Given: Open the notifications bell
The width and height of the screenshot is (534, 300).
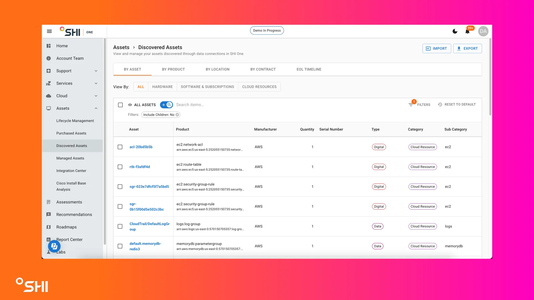Looking at the screenshot, I should tap(467, 31).
